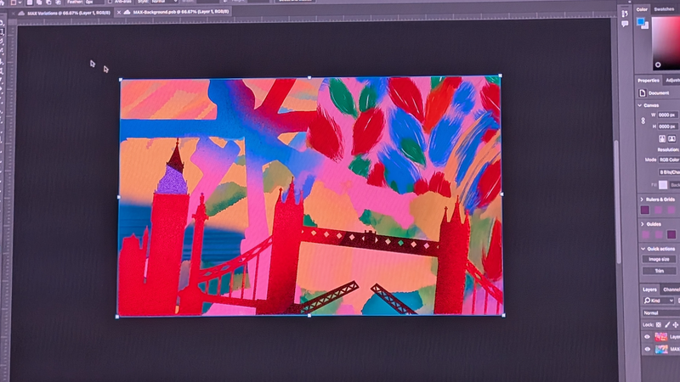Select the MAX layer thumbnail
The height and width of the screenshot is (382, 680).
point(661,349)
